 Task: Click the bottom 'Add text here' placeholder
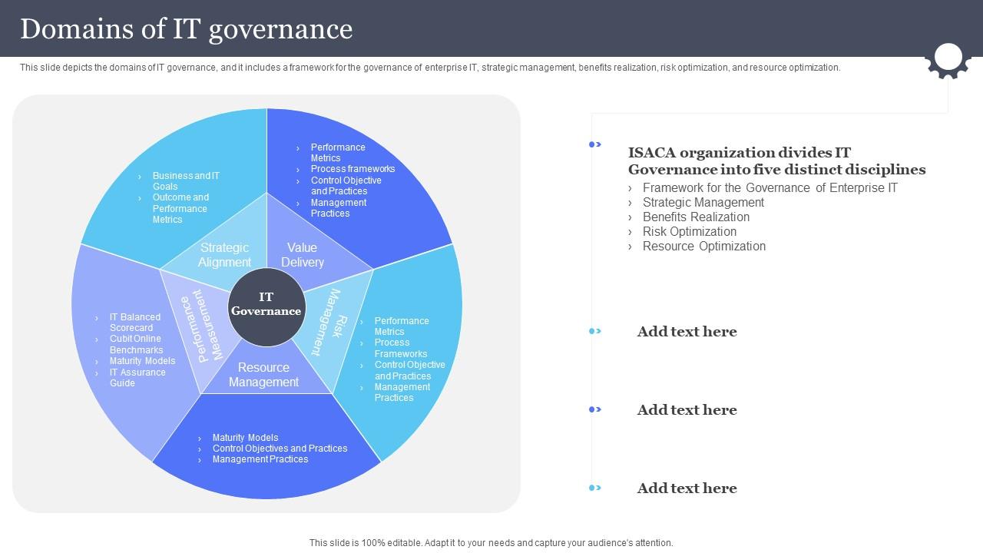point(687,488)
